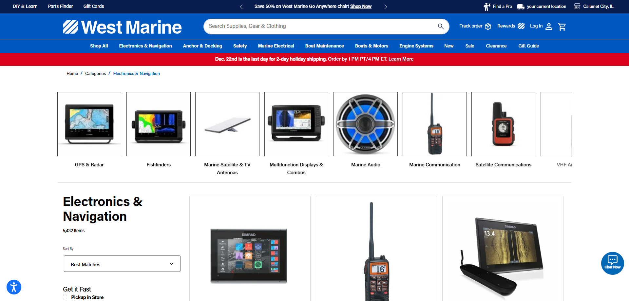Viewport: 629px width, 301px height.
Task: Click the Log In user icon
Action: (x=549, y=27)
